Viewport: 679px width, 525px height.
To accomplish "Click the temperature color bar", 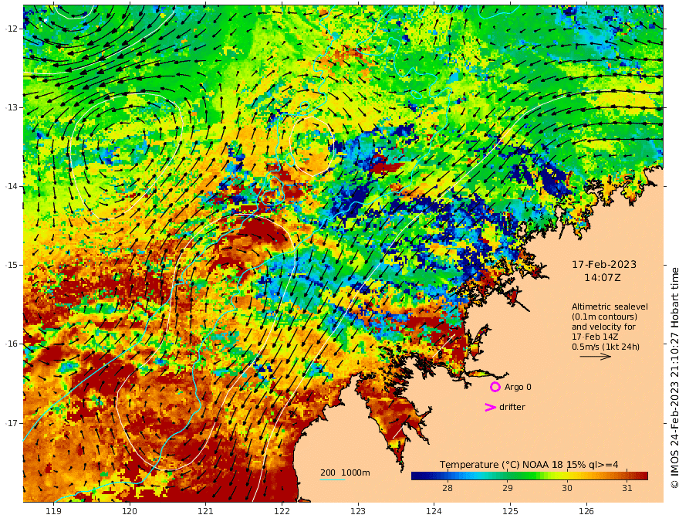I will click(x=529, y=476).
